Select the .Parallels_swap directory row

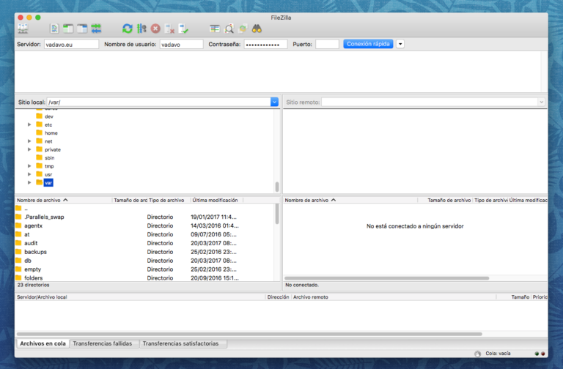coord(144,217)
